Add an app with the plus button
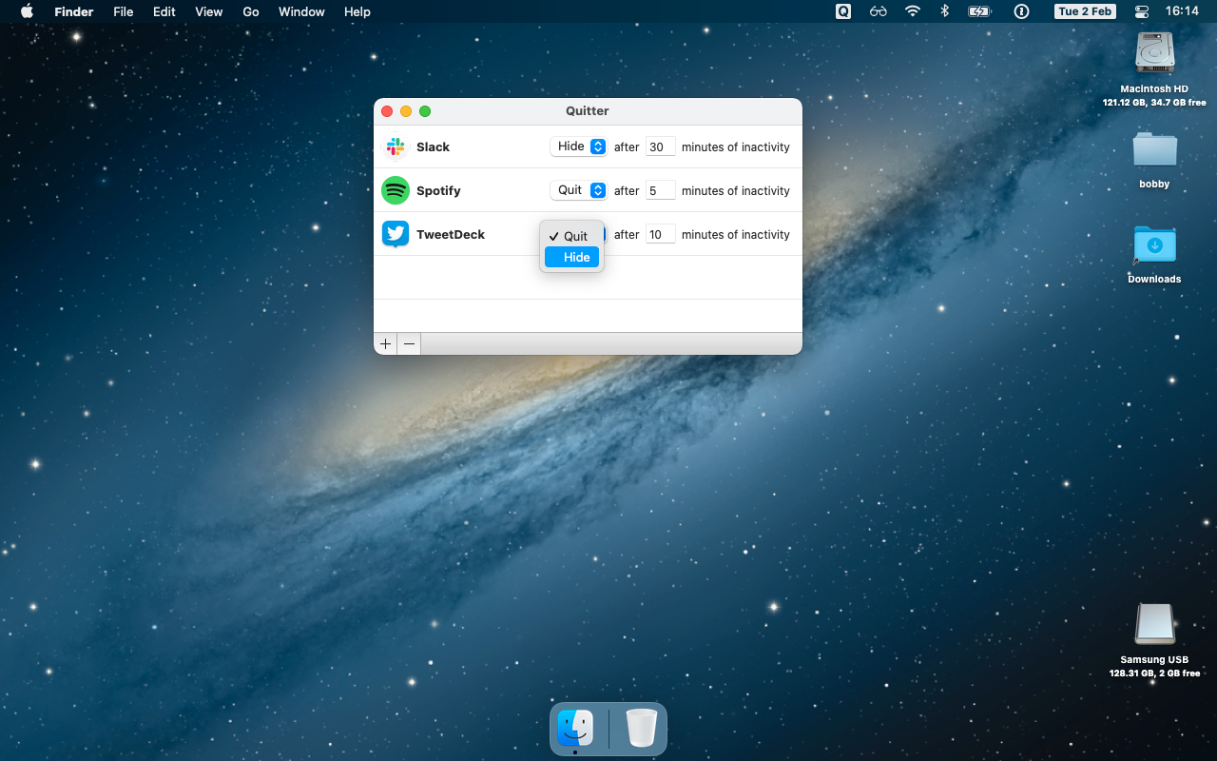This screenshot has height=761, width=1217. tap(385, 343)
